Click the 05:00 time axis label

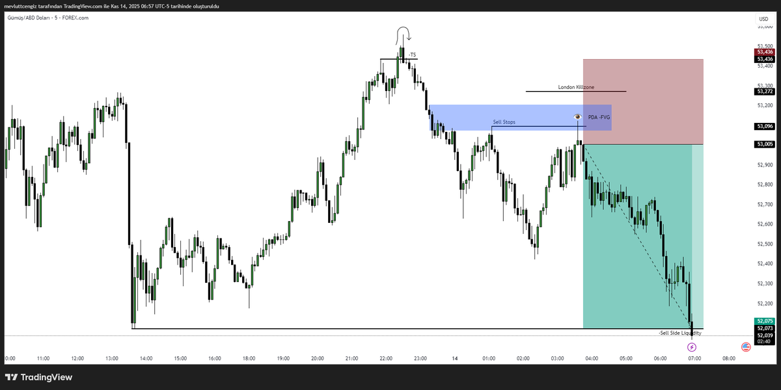pyautogui.click(x=626, y=358)
